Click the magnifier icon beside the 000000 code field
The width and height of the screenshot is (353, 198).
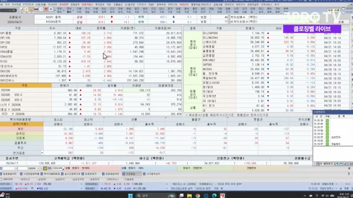click(x=41, y=168)
